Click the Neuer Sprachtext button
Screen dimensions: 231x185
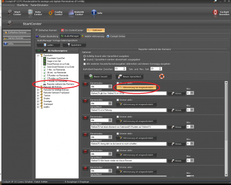pos(129,76)
